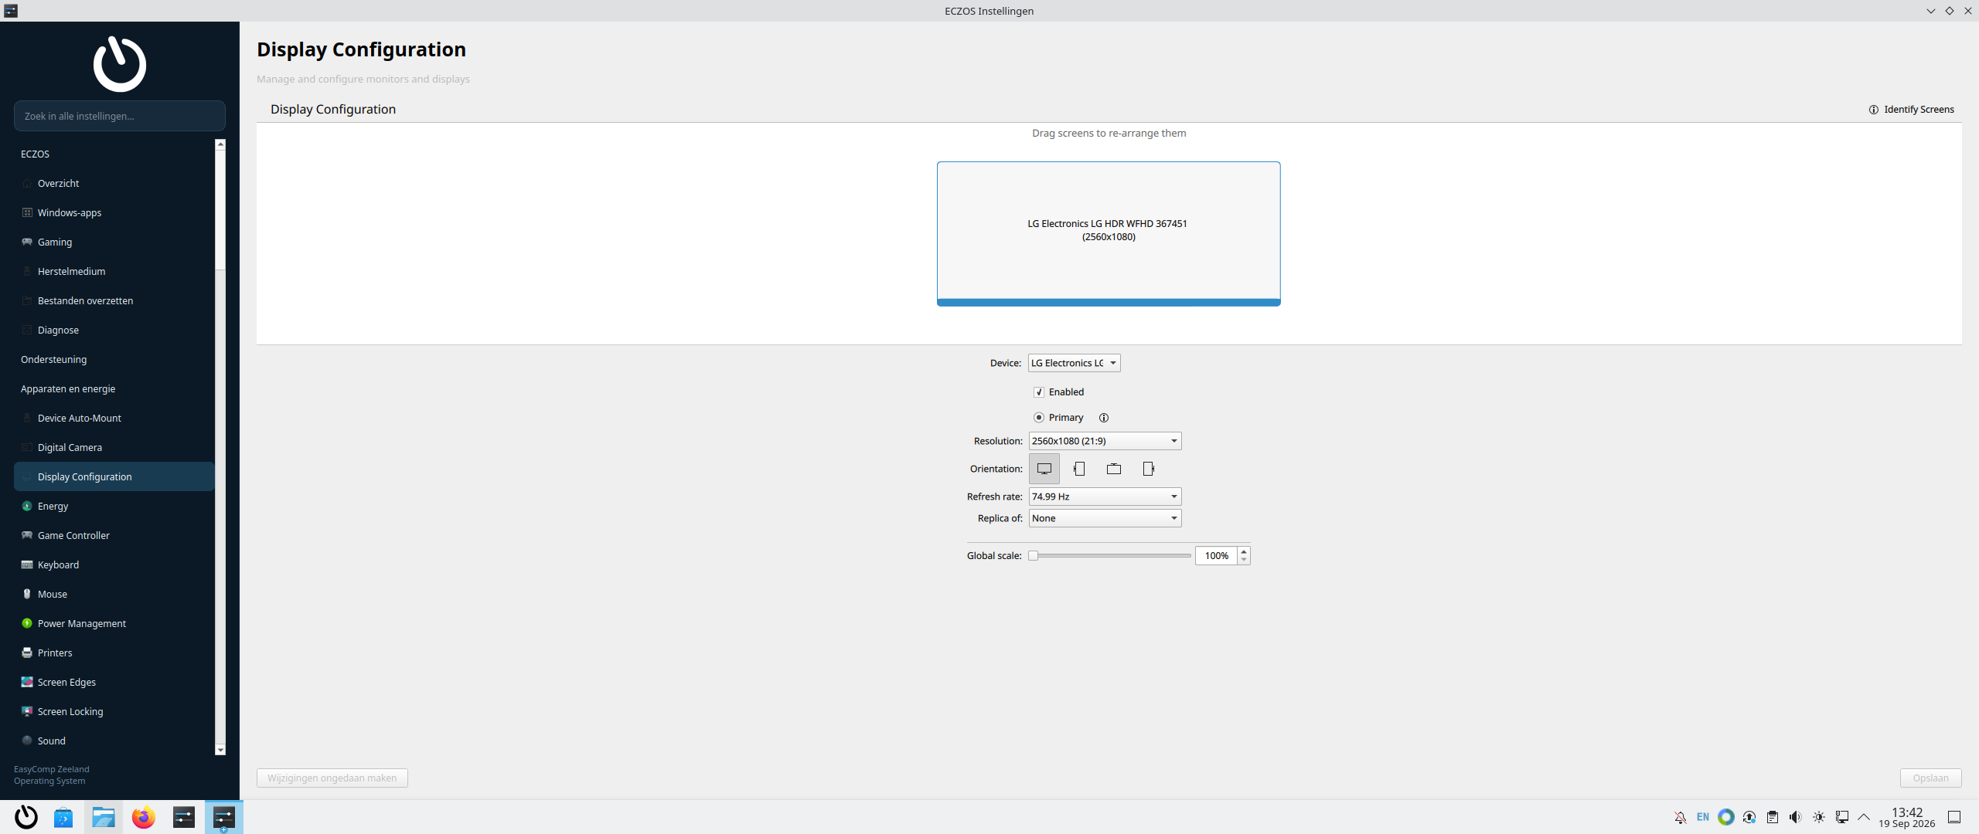Open the file manager taskbar icon
The image size is (1979, 834).
(x=104, y=817)
